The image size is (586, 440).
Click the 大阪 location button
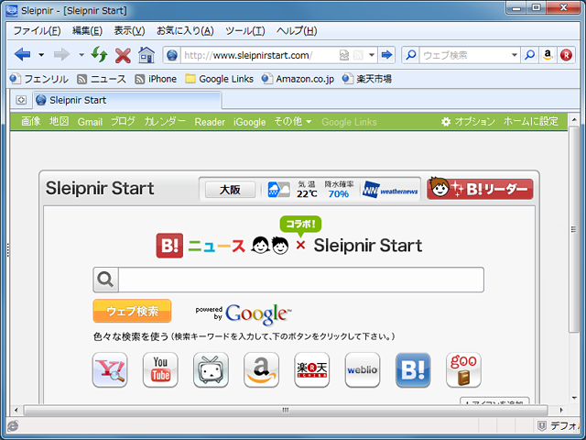click(230, 190)
